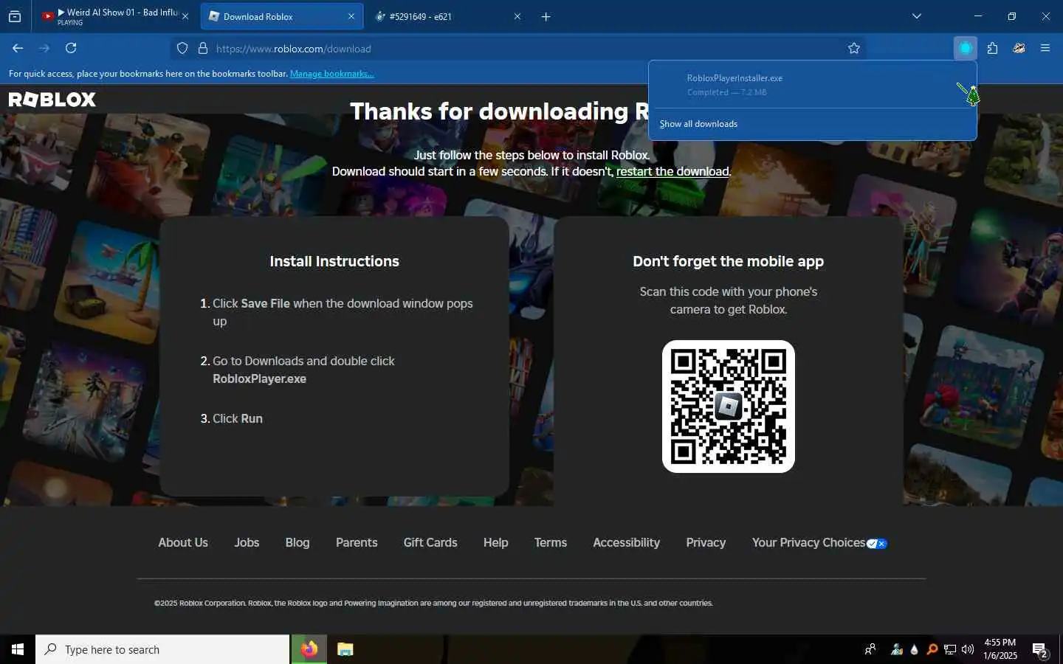Open the tracking protection shield icon
The width and height of the screenshot is (1063, 664).
click(182, 49)
